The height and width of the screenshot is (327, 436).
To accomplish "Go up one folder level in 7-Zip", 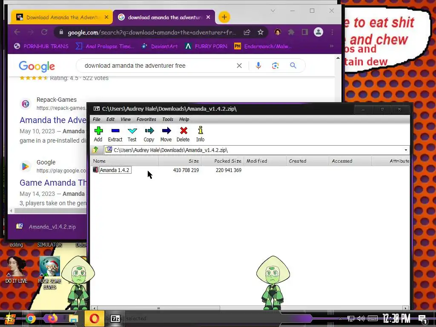I will [96, 150].
